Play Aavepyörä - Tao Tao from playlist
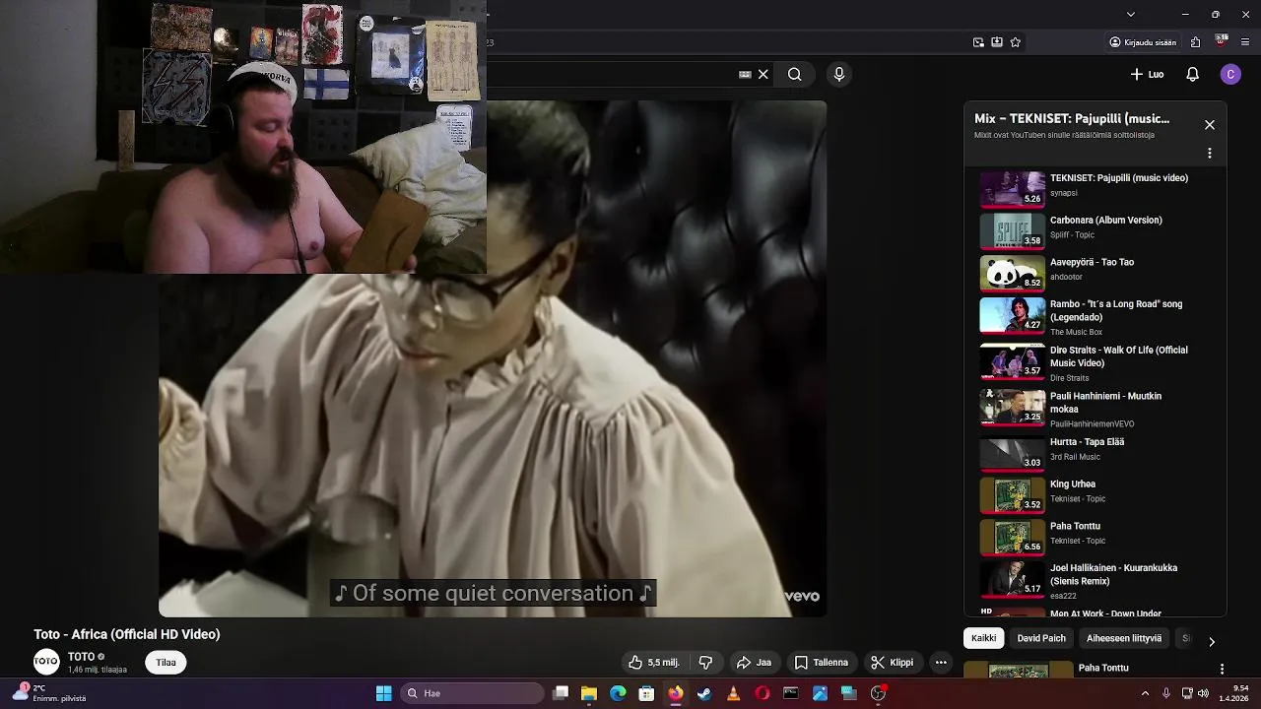Image resolution: width=1261 pixels, height=709 pixels. point(1092,272)
